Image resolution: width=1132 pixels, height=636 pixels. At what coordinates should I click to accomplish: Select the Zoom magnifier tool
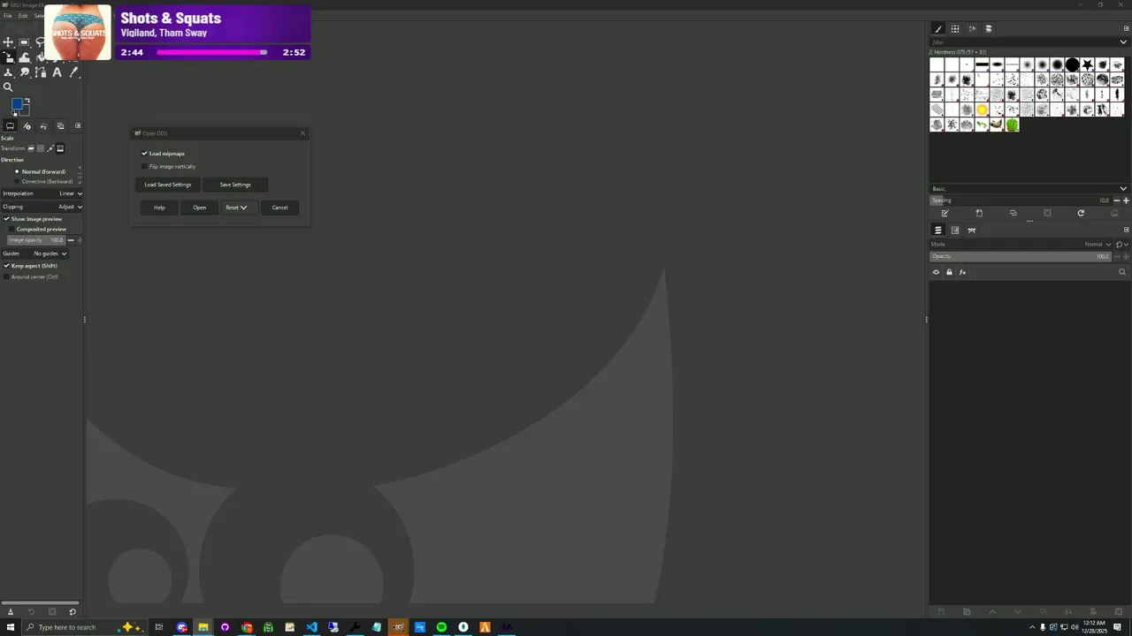(8, 87)
